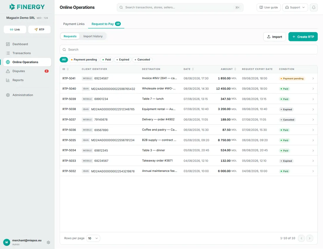Viewport: 323px width, 249px height.
Task: Open Administration in sidebar
Action: [27, 95]
